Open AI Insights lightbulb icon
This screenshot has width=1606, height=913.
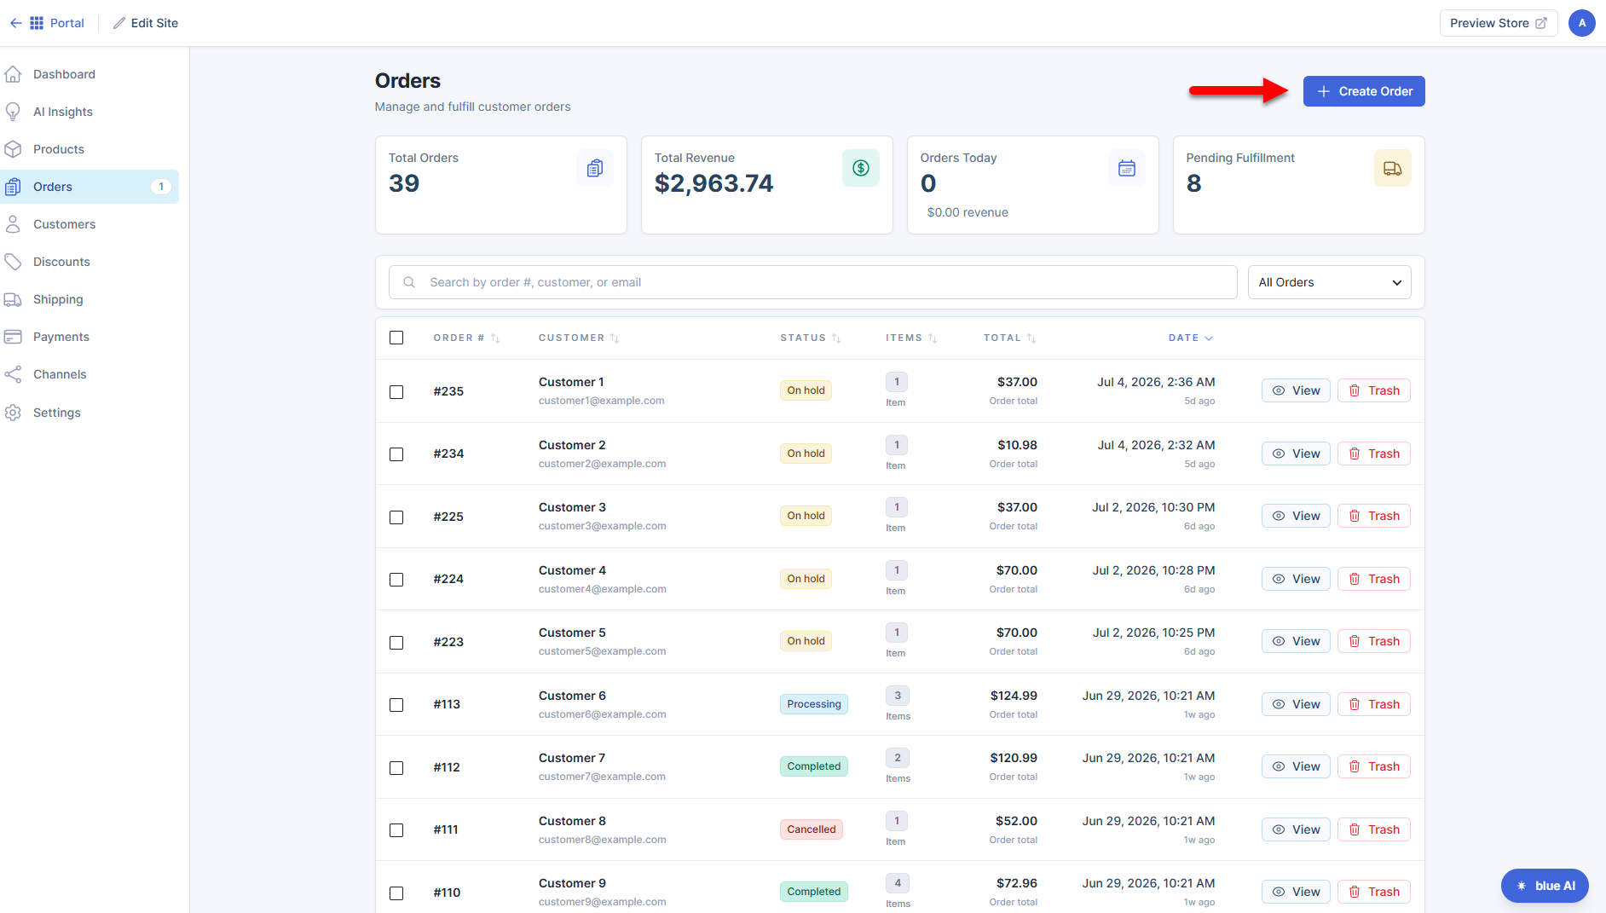(x=13, y=112)
